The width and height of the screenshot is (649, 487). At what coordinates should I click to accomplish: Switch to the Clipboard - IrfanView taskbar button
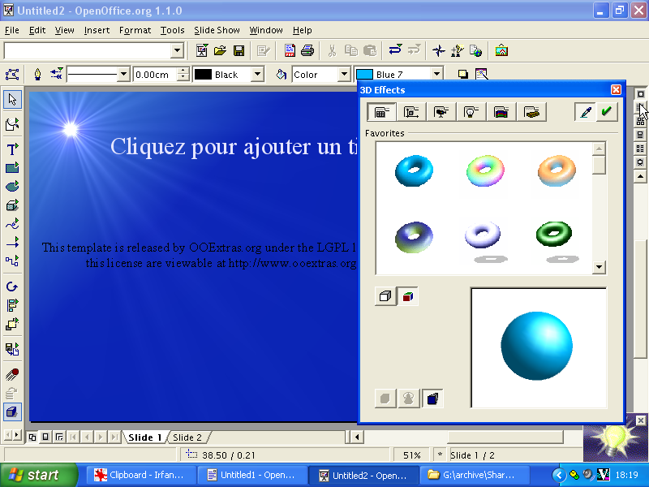[x=139, y=475]
